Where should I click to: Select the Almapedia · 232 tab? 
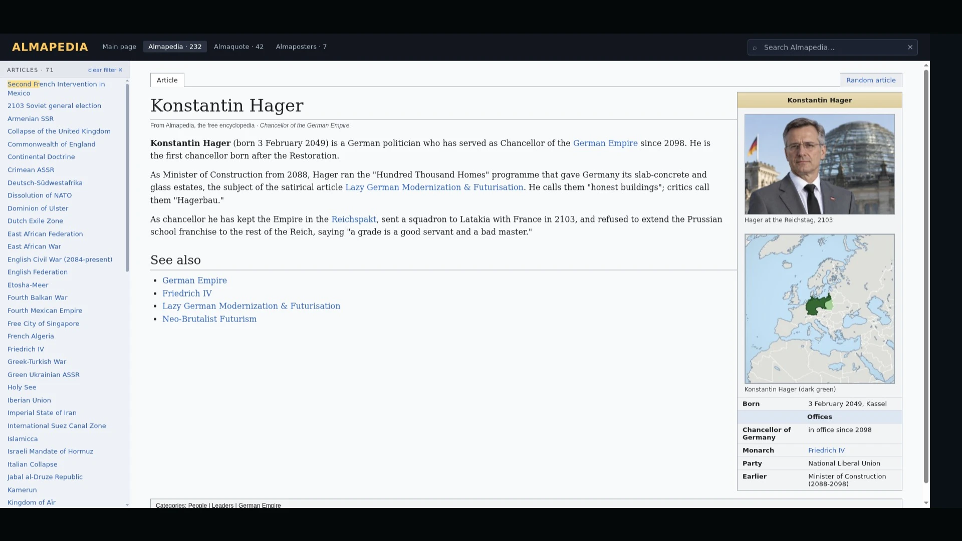pyautogui.click(x=175, y=47)
